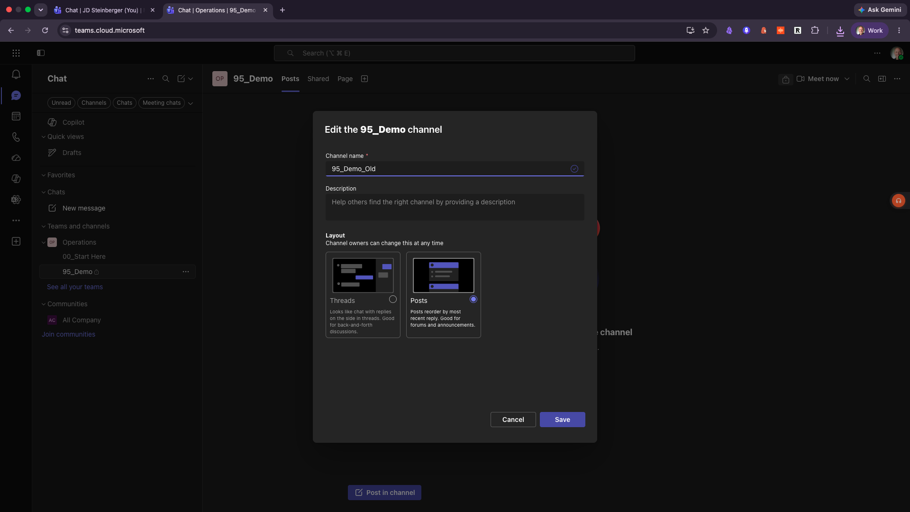Click the Cancel button
The width and height of the screenshot is (910, 512).
point(513,420)
